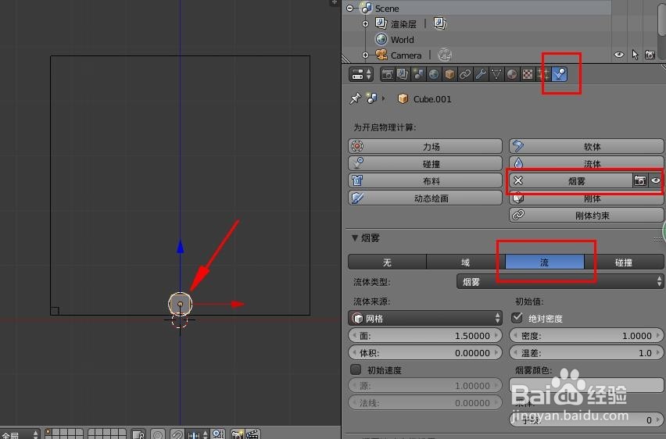
Task: Select the 流 flow smoke type tab
Action: pyautogui.click(x=545, y=262)
